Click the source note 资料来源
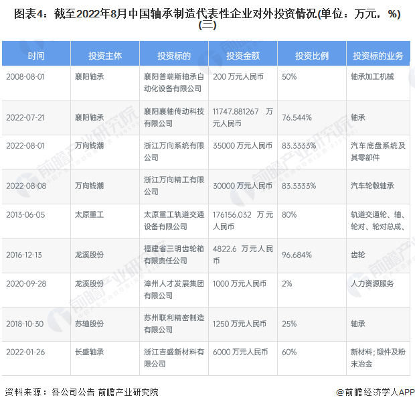 point(82,392)
